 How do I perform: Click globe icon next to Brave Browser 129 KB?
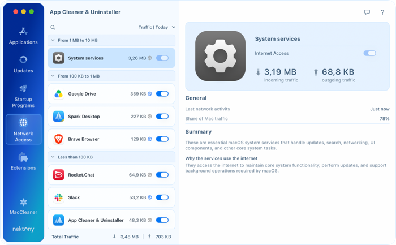(x=150, y=139)
